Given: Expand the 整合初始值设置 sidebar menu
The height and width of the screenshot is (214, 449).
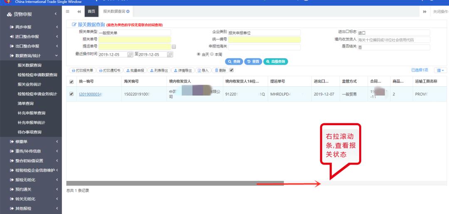Looking at the screenshot, I should (x=31, y=160).
